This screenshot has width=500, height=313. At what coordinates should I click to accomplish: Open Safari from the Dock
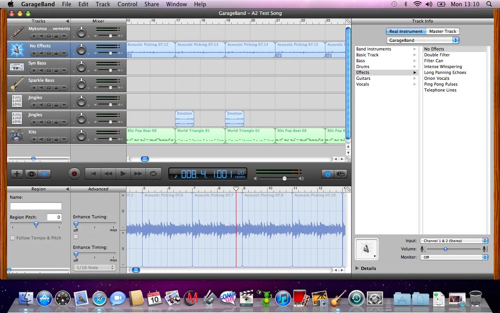click(x=100, y=299)
